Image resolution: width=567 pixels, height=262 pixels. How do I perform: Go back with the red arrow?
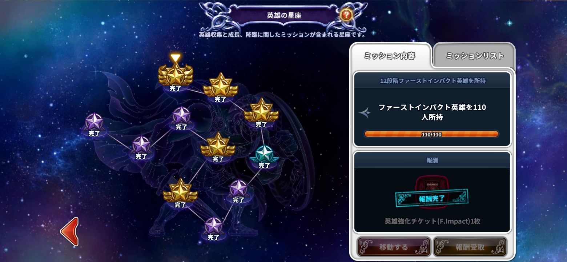pyautogui.click(x=69, y=231)
